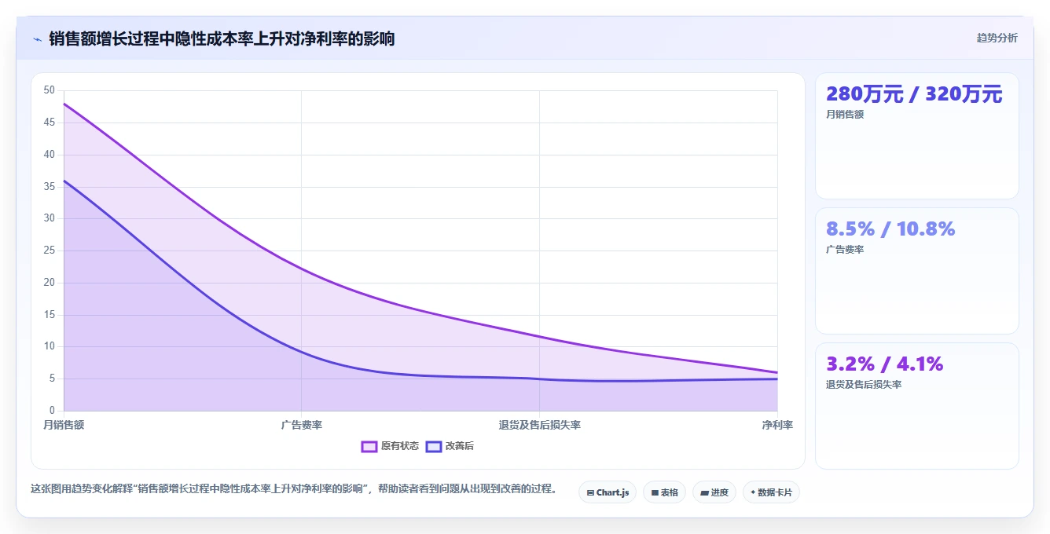This screenshot has height=534, width=1050.
Task: Select the 3.2% / 4.1% value
Action: (x=884, y=364)
